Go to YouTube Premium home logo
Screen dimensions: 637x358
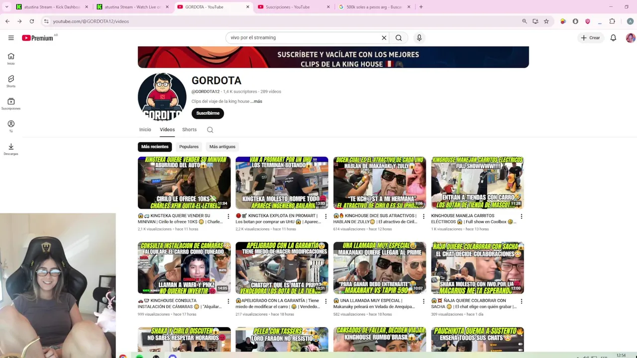pyautogui.click(x=37, y=38)
